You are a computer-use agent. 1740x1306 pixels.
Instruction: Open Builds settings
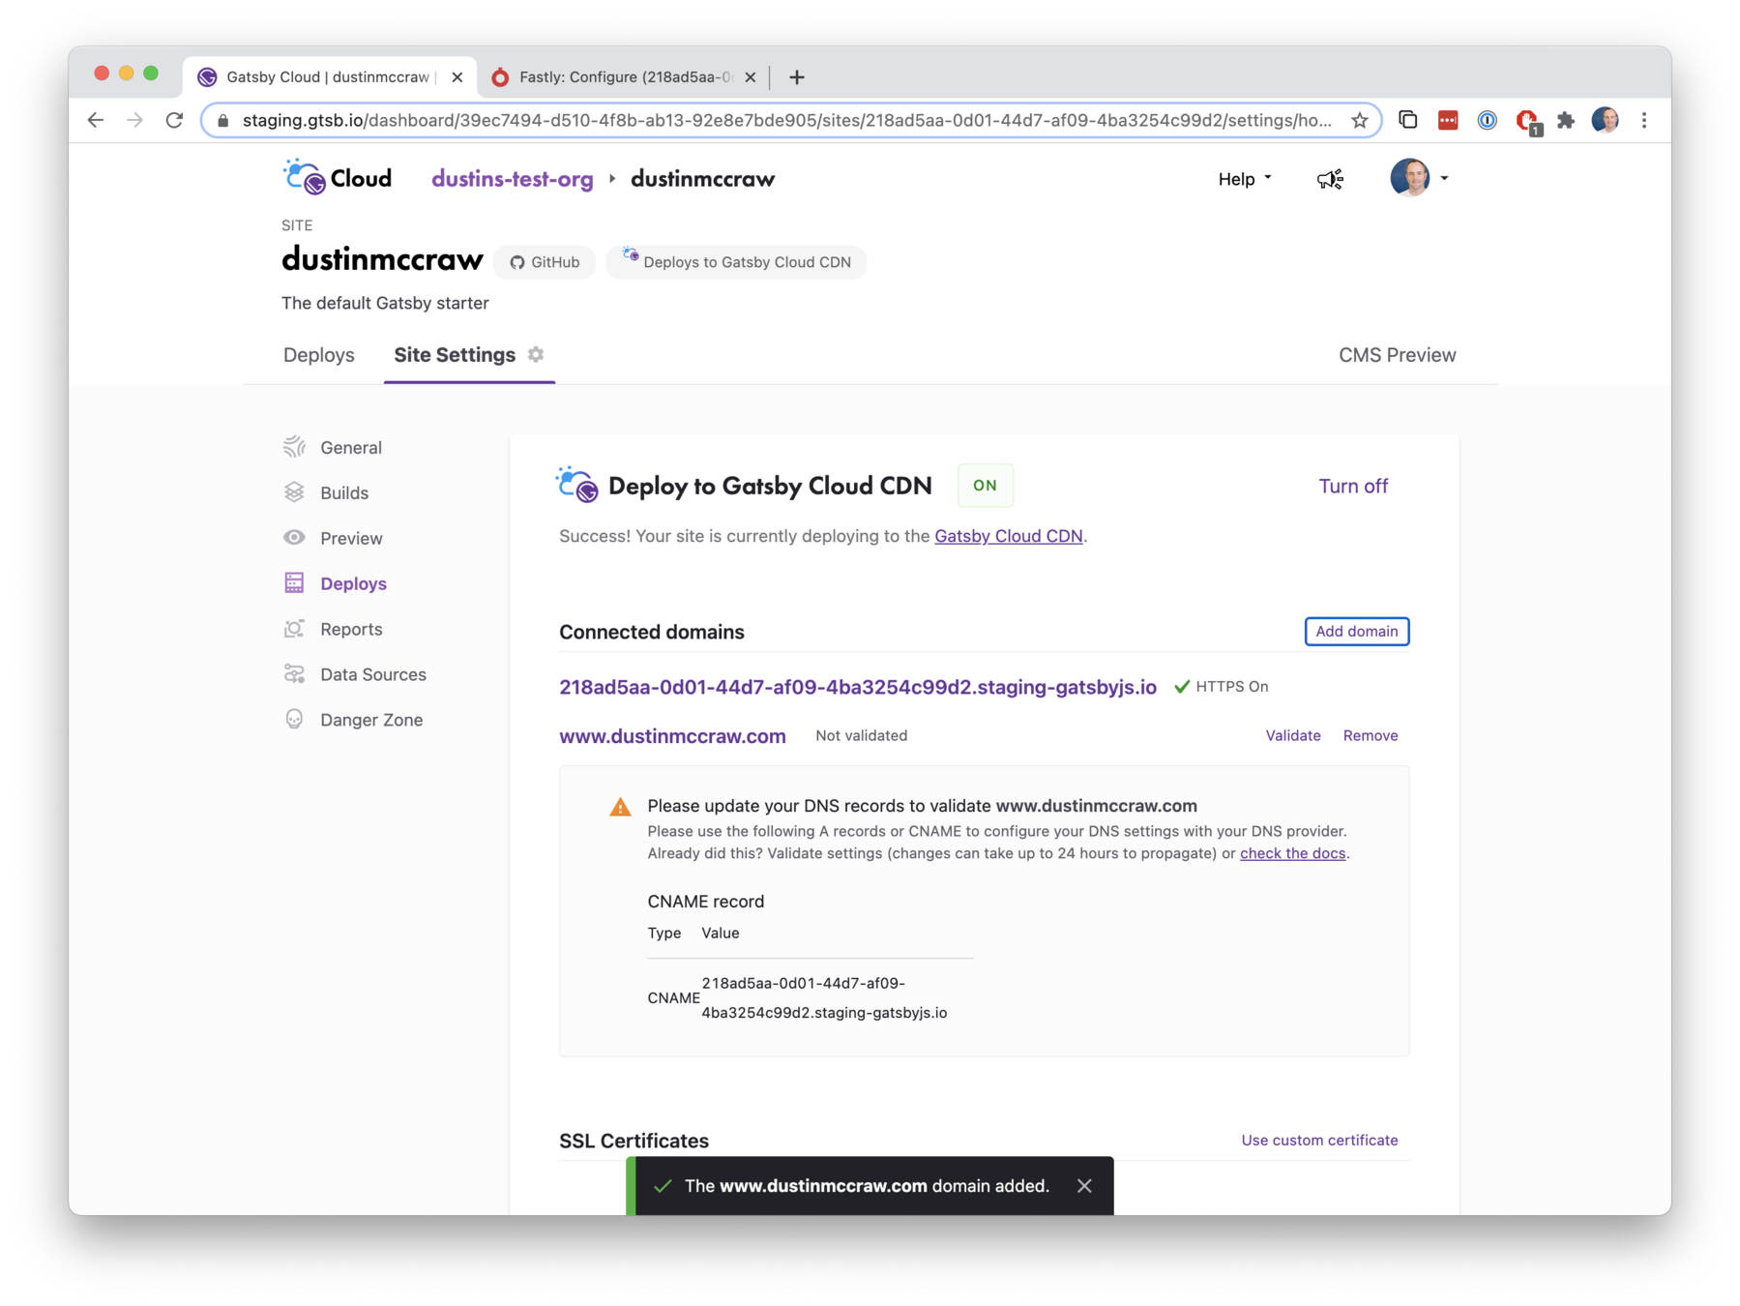point(344,492)
